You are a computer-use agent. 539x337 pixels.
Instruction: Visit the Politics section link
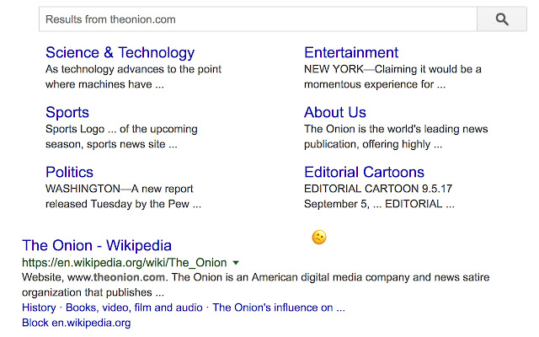pyautogui.click(x=69, y=173)
